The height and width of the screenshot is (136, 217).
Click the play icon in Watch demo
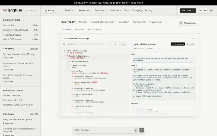tap(181, 23)
